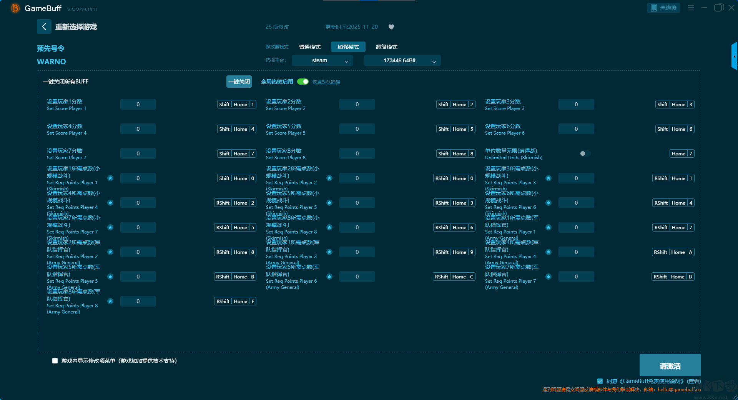
Task: Click star icon for Req Points Player 3 (Skirmish)
Action: pos(549,178)
